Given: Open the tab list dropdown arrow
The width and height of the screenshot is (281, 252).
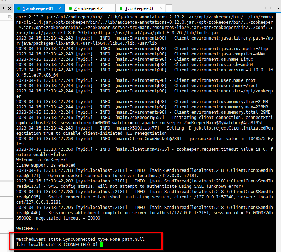Looking at the screenshot, I should tap(278, 8).
